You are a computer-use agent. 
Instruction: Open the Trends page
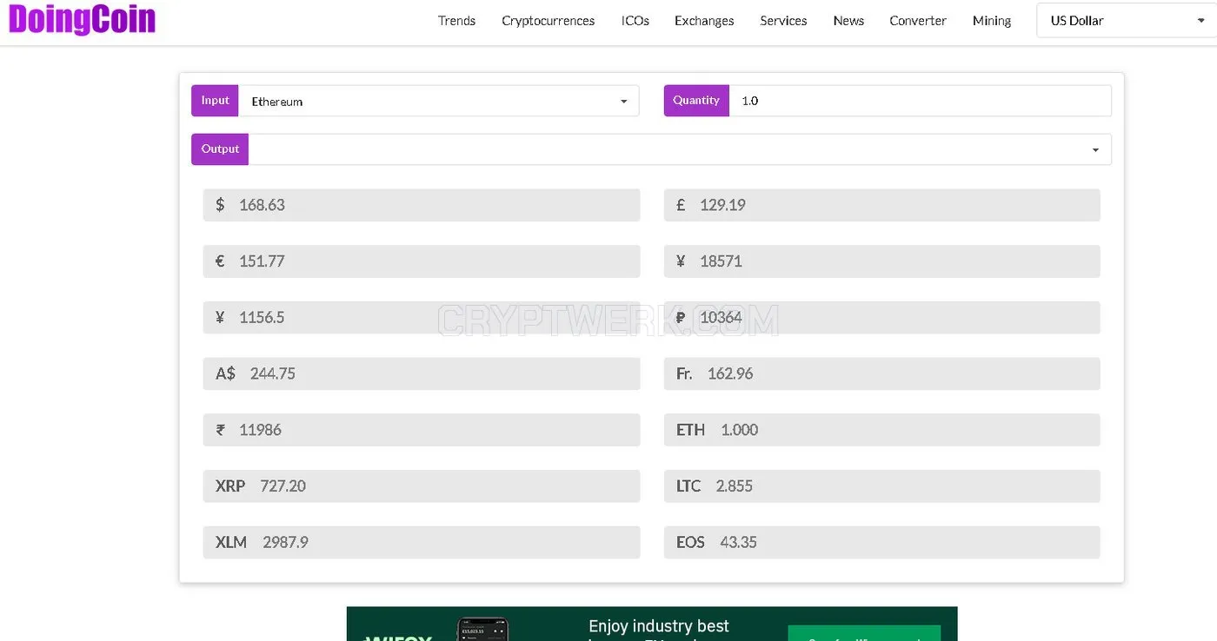(456, 21)
